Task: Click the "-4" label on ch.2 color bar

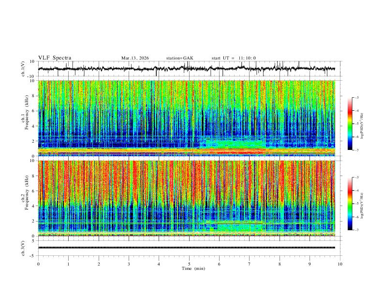Action: coord(356,191)
